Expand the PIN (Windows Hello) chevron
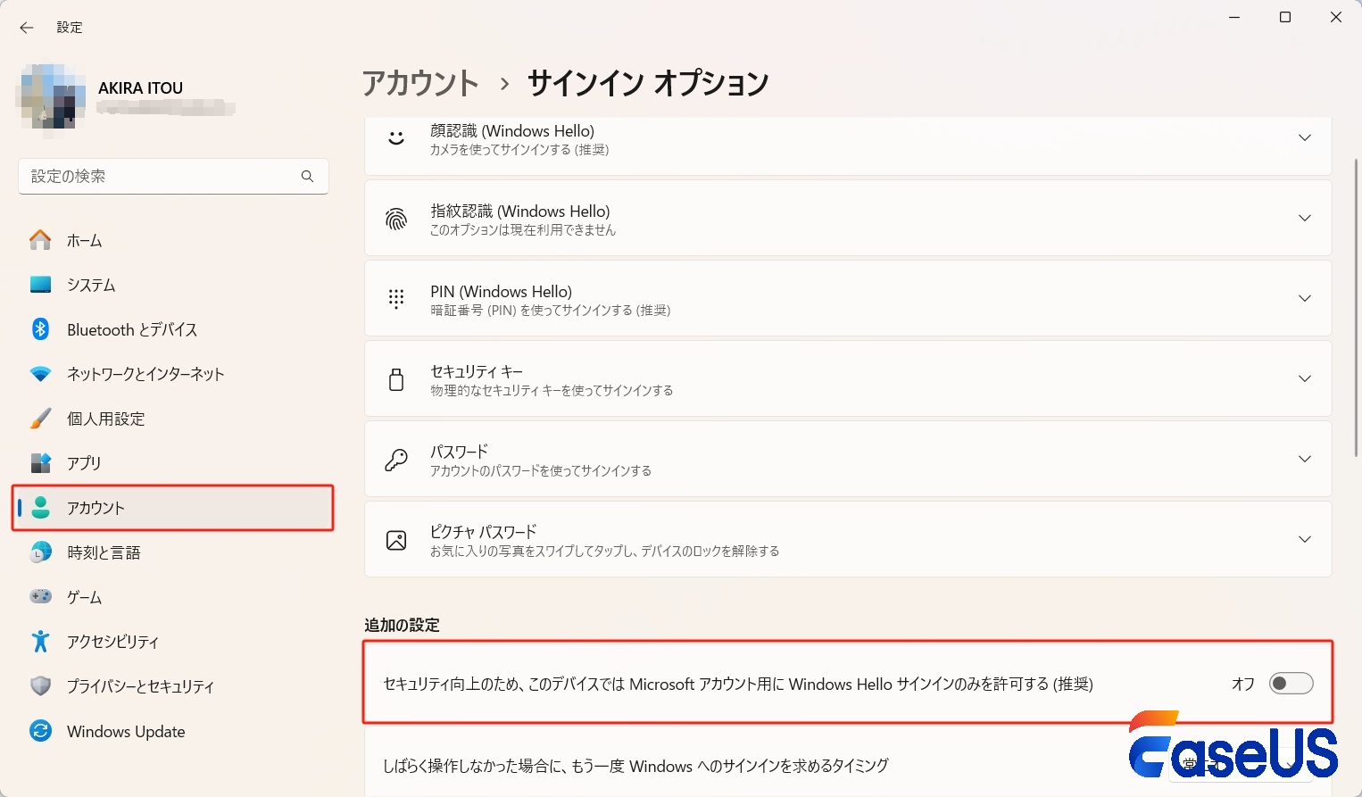1362x797 pixels. coord(1304,298)
